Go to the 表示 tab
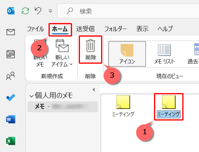The width and height of the screenshot is (199, 152). (142, 29)
